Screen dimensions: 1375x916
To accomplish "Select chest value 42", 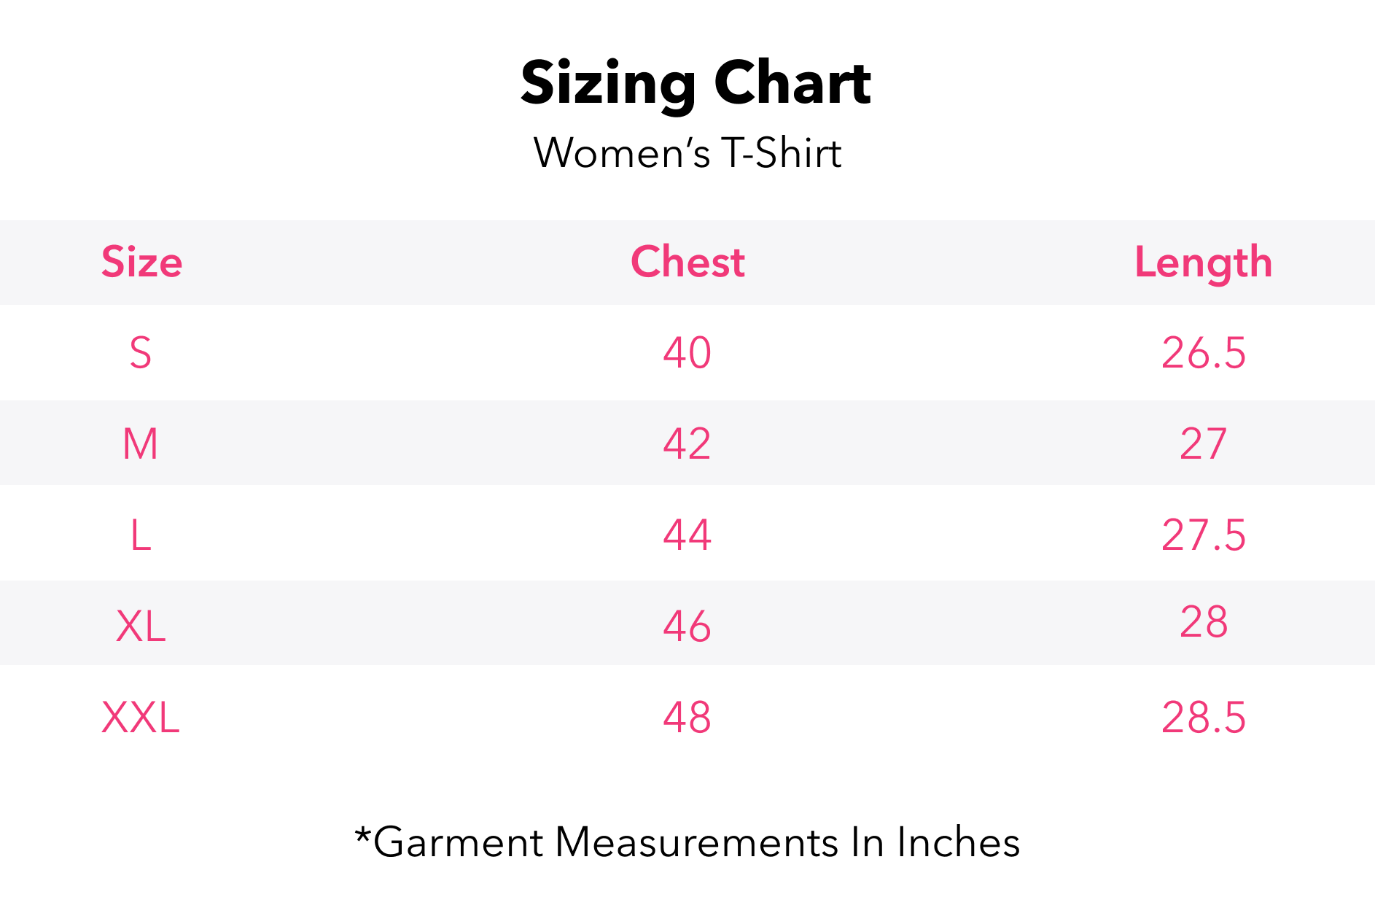I will tap(687, 443).
